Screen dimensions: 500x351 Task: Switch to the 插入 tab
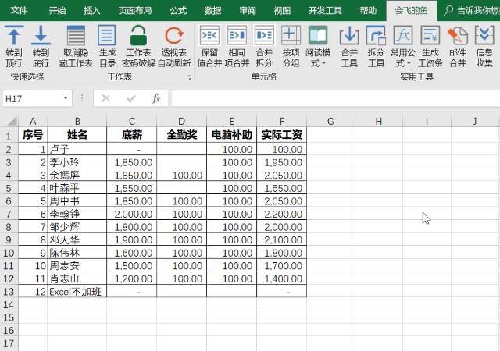pyautogui.click(x=92, y=10)
